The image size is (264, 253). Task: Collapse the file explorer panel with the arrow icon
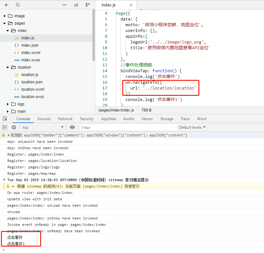[x=88, y=5]
